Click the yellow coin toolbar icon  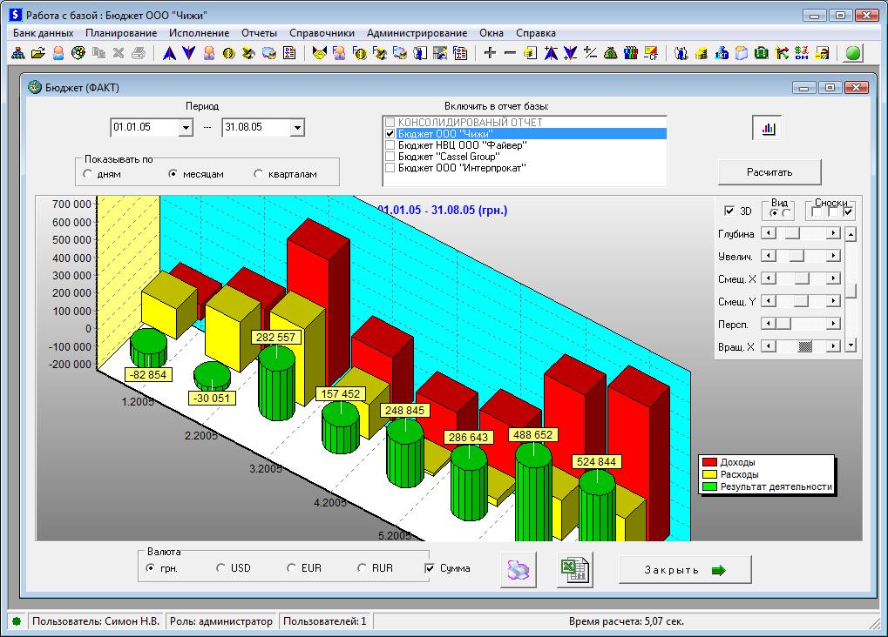point(228,54)
